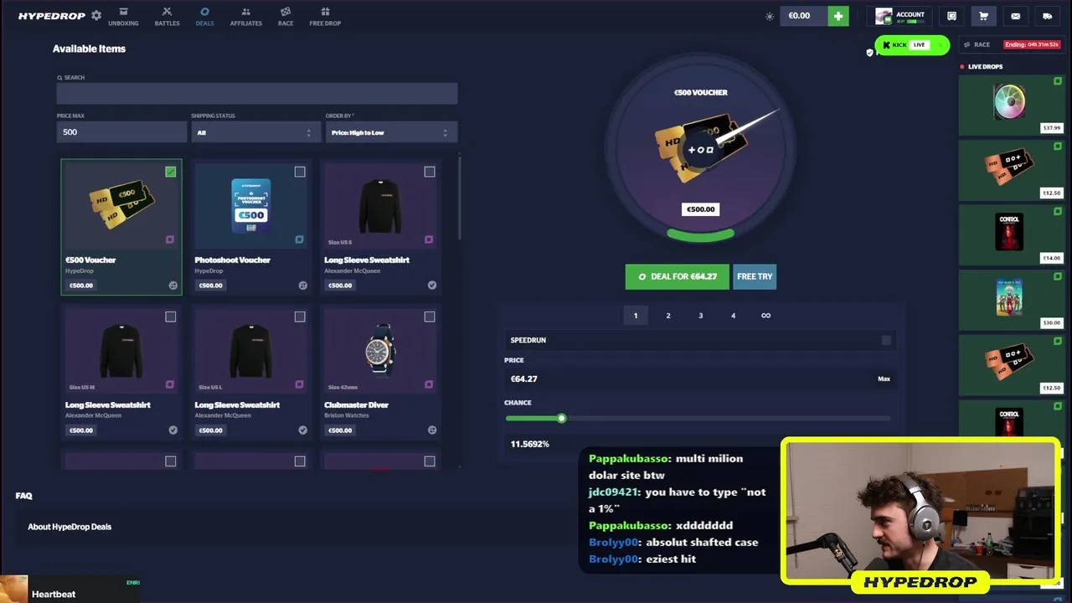This screenshot has height=603, width=1072.
Task: Select deal count 1
Action: (636, 316)
